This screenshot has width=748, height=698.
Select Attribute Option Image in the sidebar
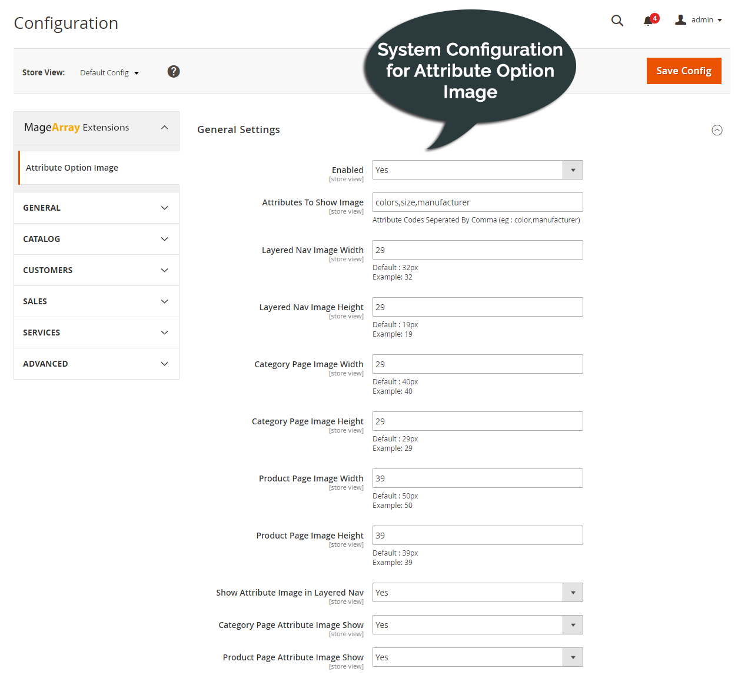pyautogui.click(x=72, y=167)
